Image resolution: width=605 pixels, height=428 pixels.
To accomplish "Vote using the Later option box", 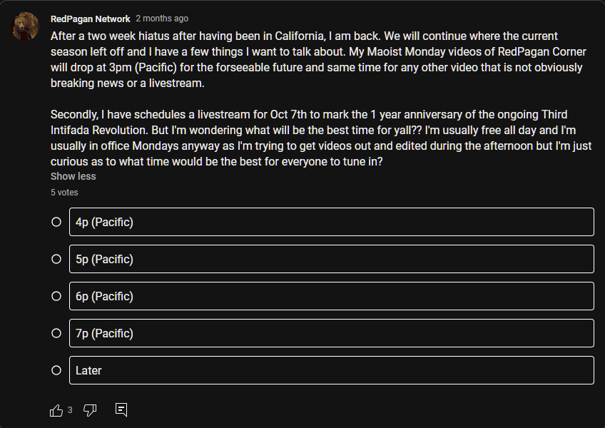I will point(331,370).
